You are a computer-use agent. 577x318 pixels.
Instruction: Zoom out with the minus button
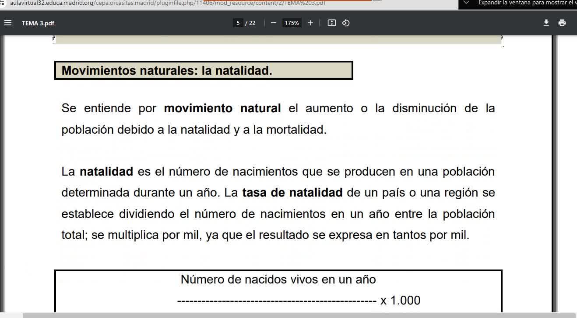point(274,23)
